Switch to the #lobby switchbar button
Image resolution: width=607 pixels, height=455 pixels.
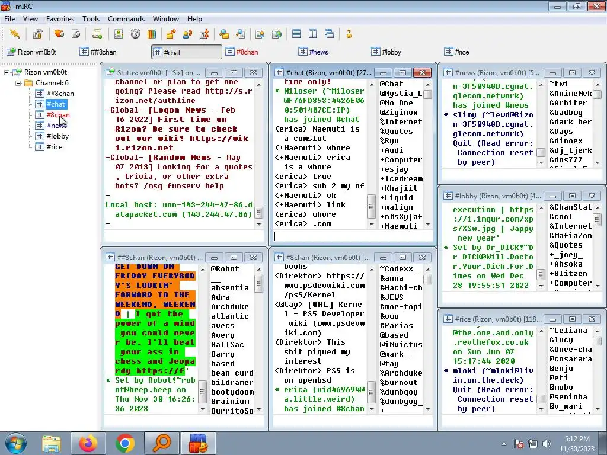405,52
